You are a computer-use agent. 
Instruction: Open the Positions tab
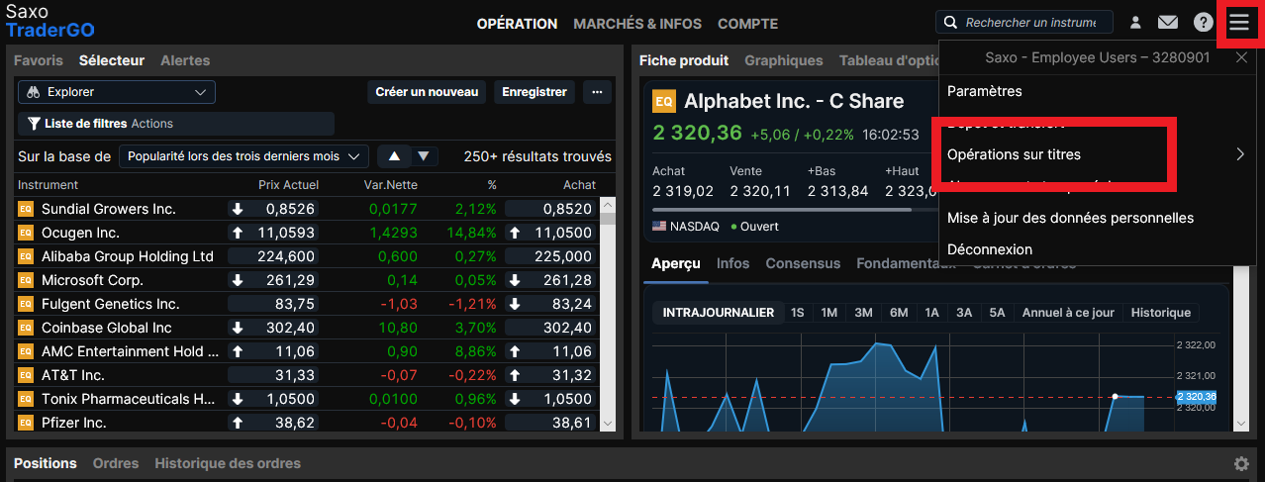click(46, 463)
